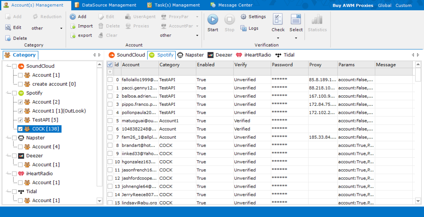Select the iHeartRadio node in the category tree
The height and width of the screenshot is (217, 424).
tap(39, 174)
